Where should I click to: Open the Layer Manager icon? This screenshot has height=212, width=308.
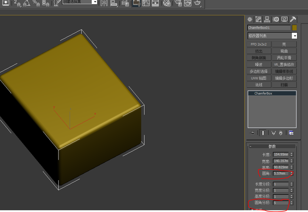[x=125, y=3]
